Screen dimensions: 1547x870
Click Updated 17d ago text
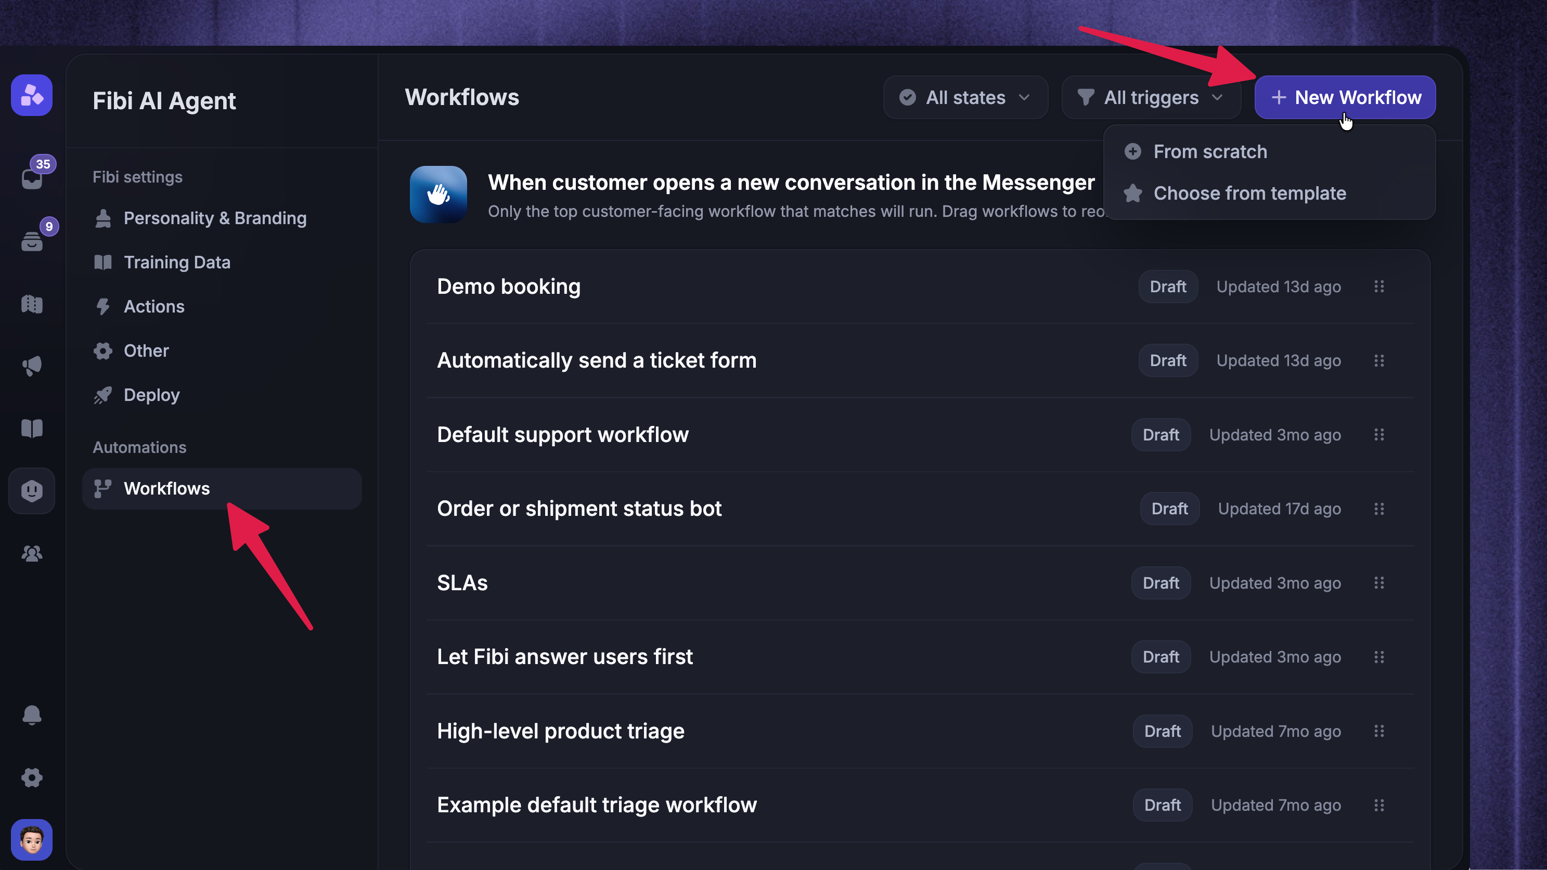[x=1279, y=509]
